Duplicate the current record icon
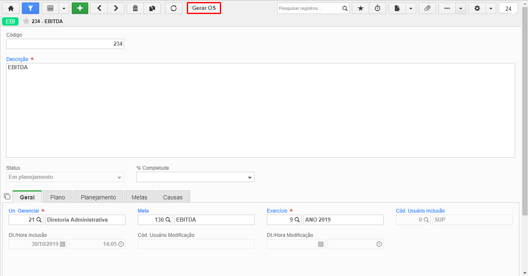The image size is (528, 276). (152, 8)
